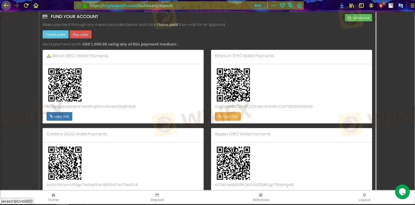This screenshot has height=205, width=415.
Task: Switch to the Deposit navigation item
Action: (157, 197)
